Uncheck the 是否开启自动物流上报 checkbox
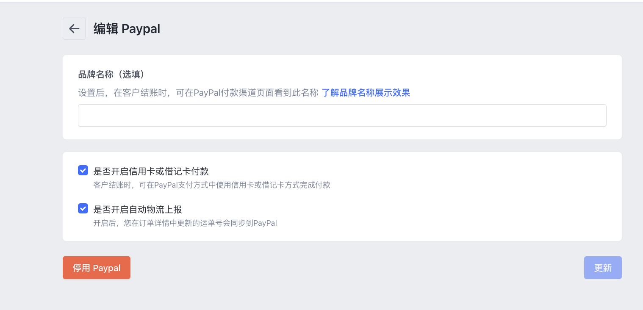 tap(83, 208)
